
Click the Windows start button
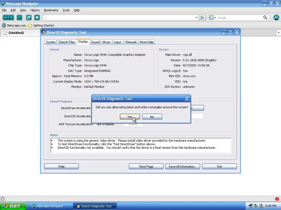(13, 206)
